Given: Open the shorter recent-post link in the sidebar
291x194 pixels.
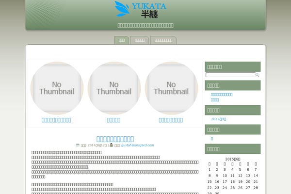Looking at the screenshot, I should pyautogui.click(x=215, y=100).
